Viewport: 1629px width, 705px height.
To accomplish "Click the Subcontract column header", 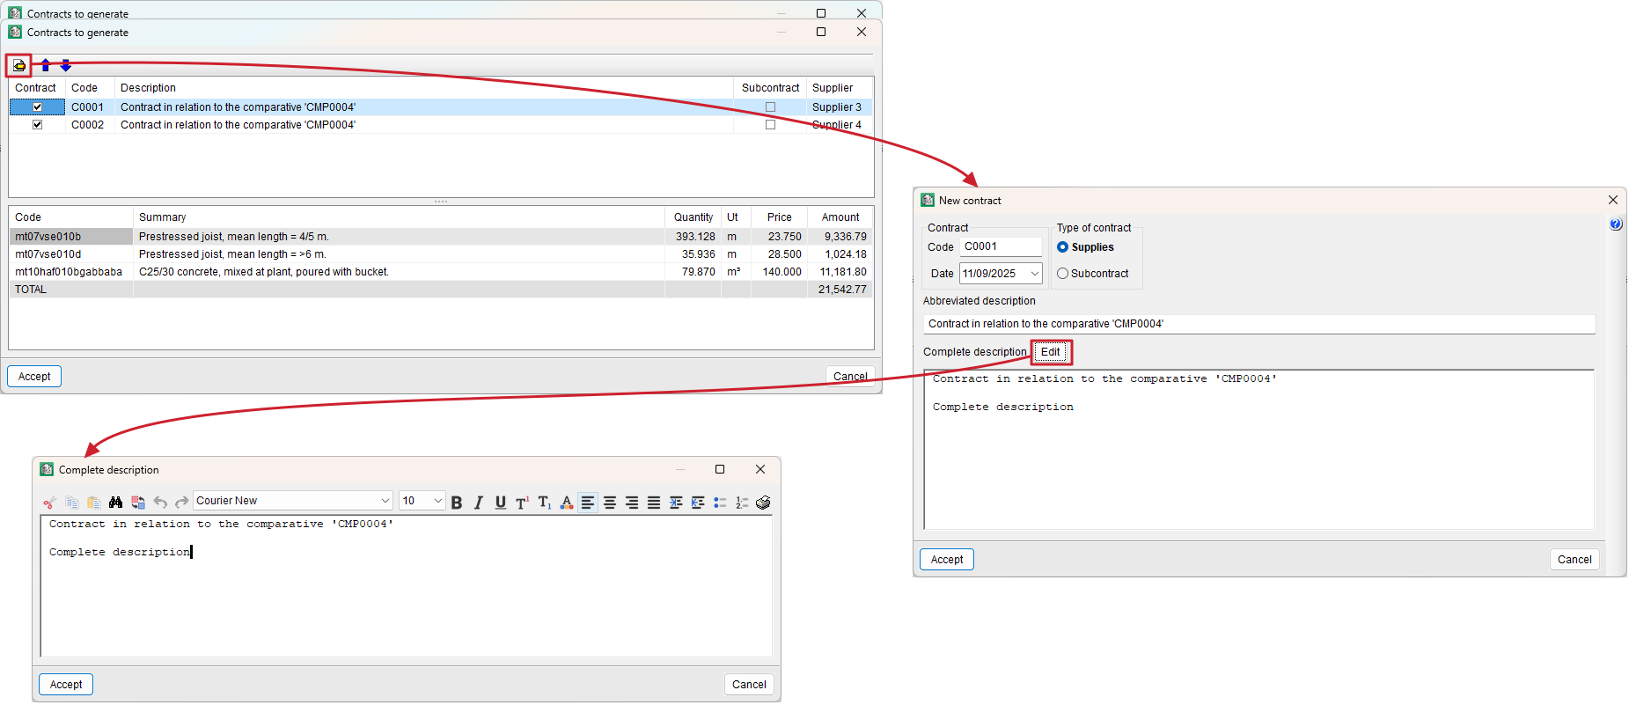I will [770, 87].
